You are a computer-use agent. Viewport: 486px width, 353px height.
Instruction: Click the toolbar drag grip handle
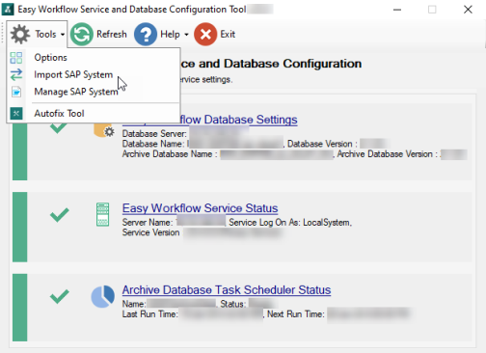click(3, 33)
